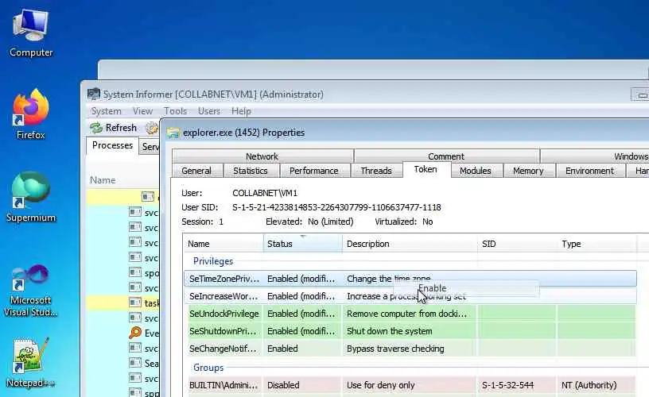The height and width of the screenshot is (397, 649).
Task: Click the User SID value text
Action: click(336, 207)
